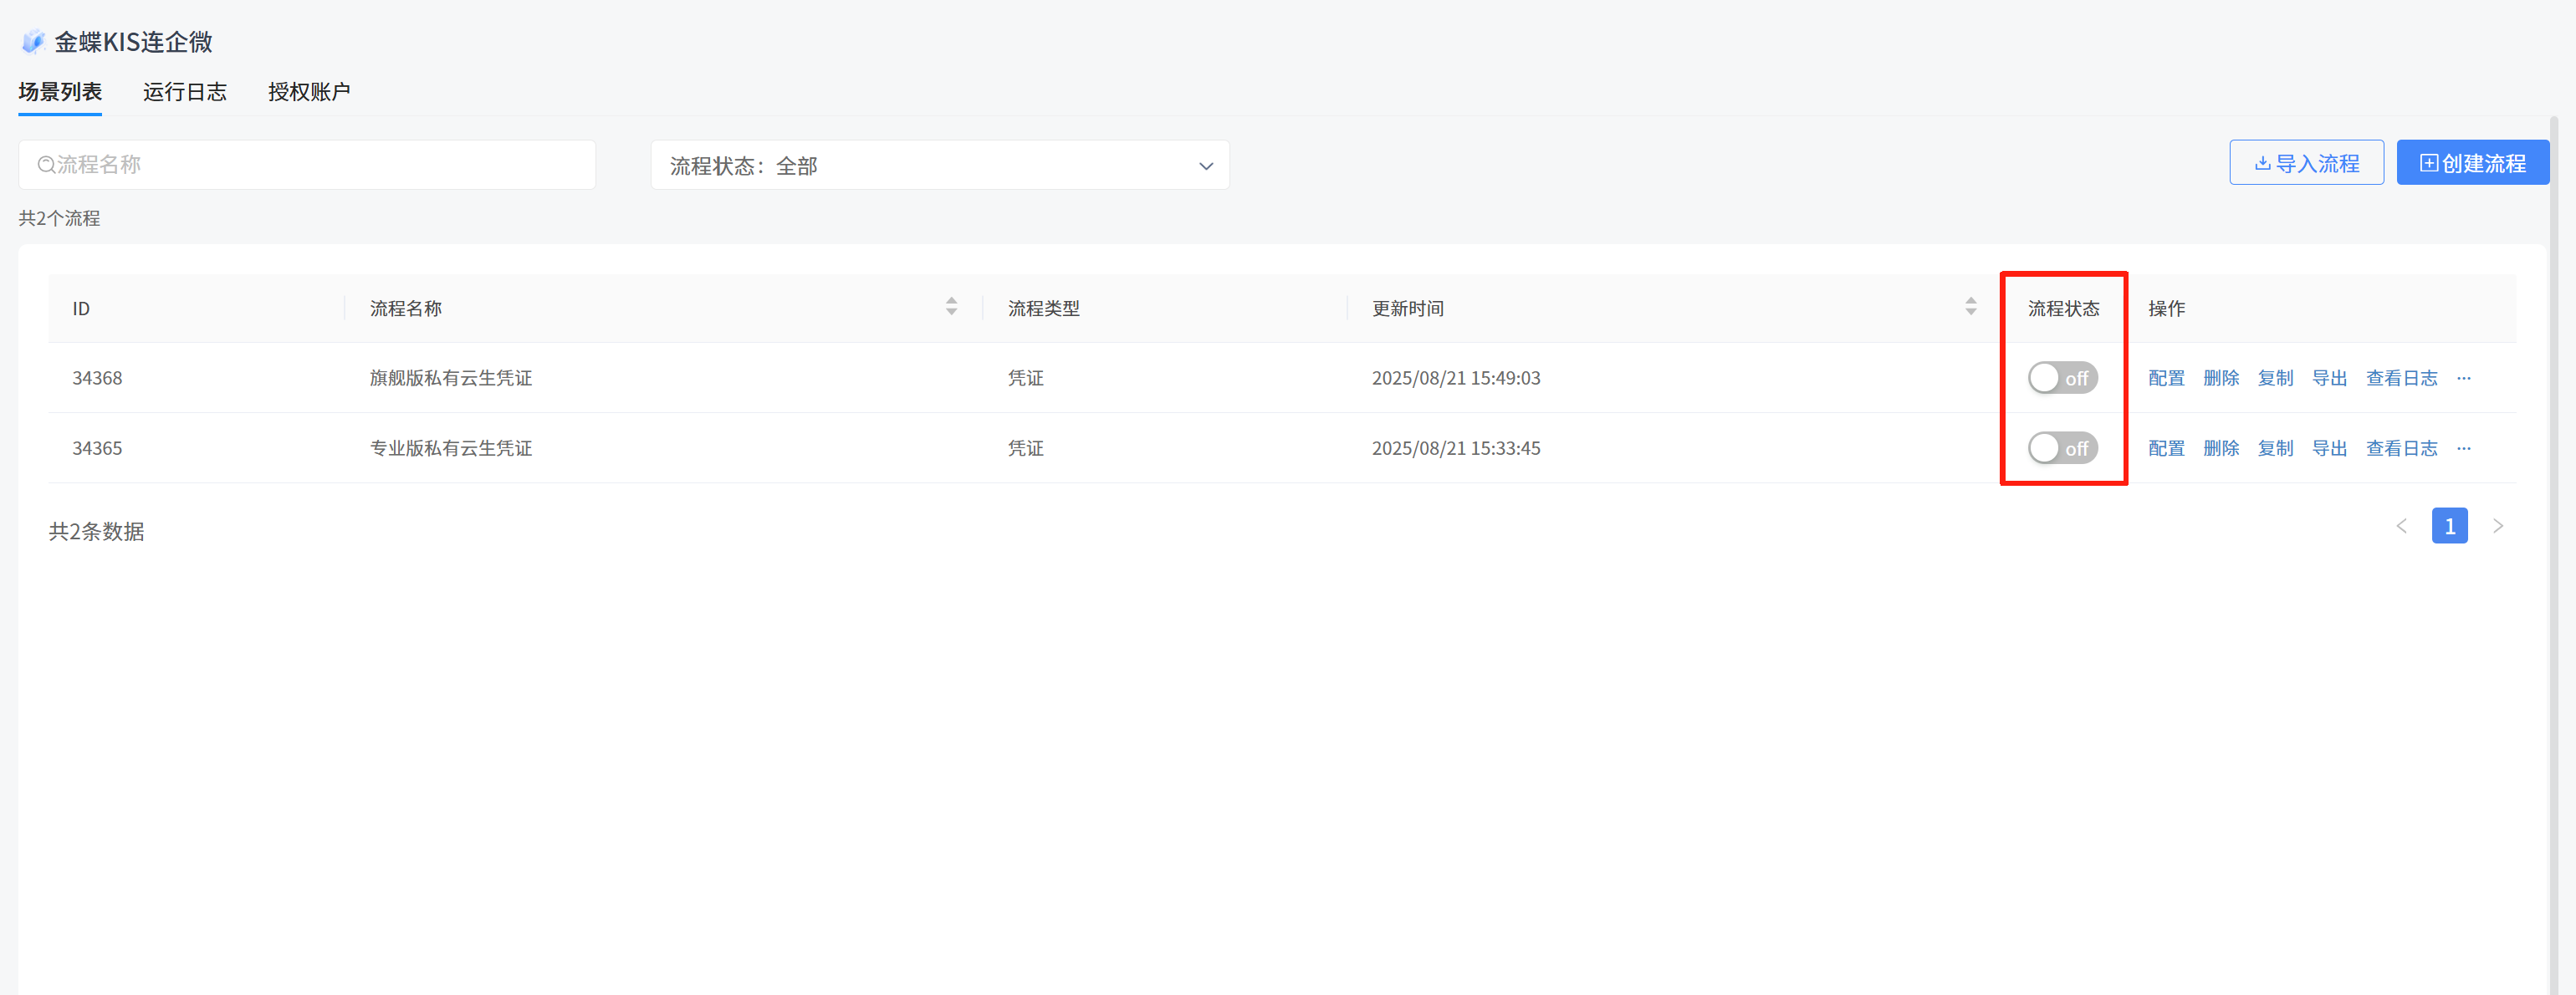Focus the 流程名称 search input

pos(320,165)
